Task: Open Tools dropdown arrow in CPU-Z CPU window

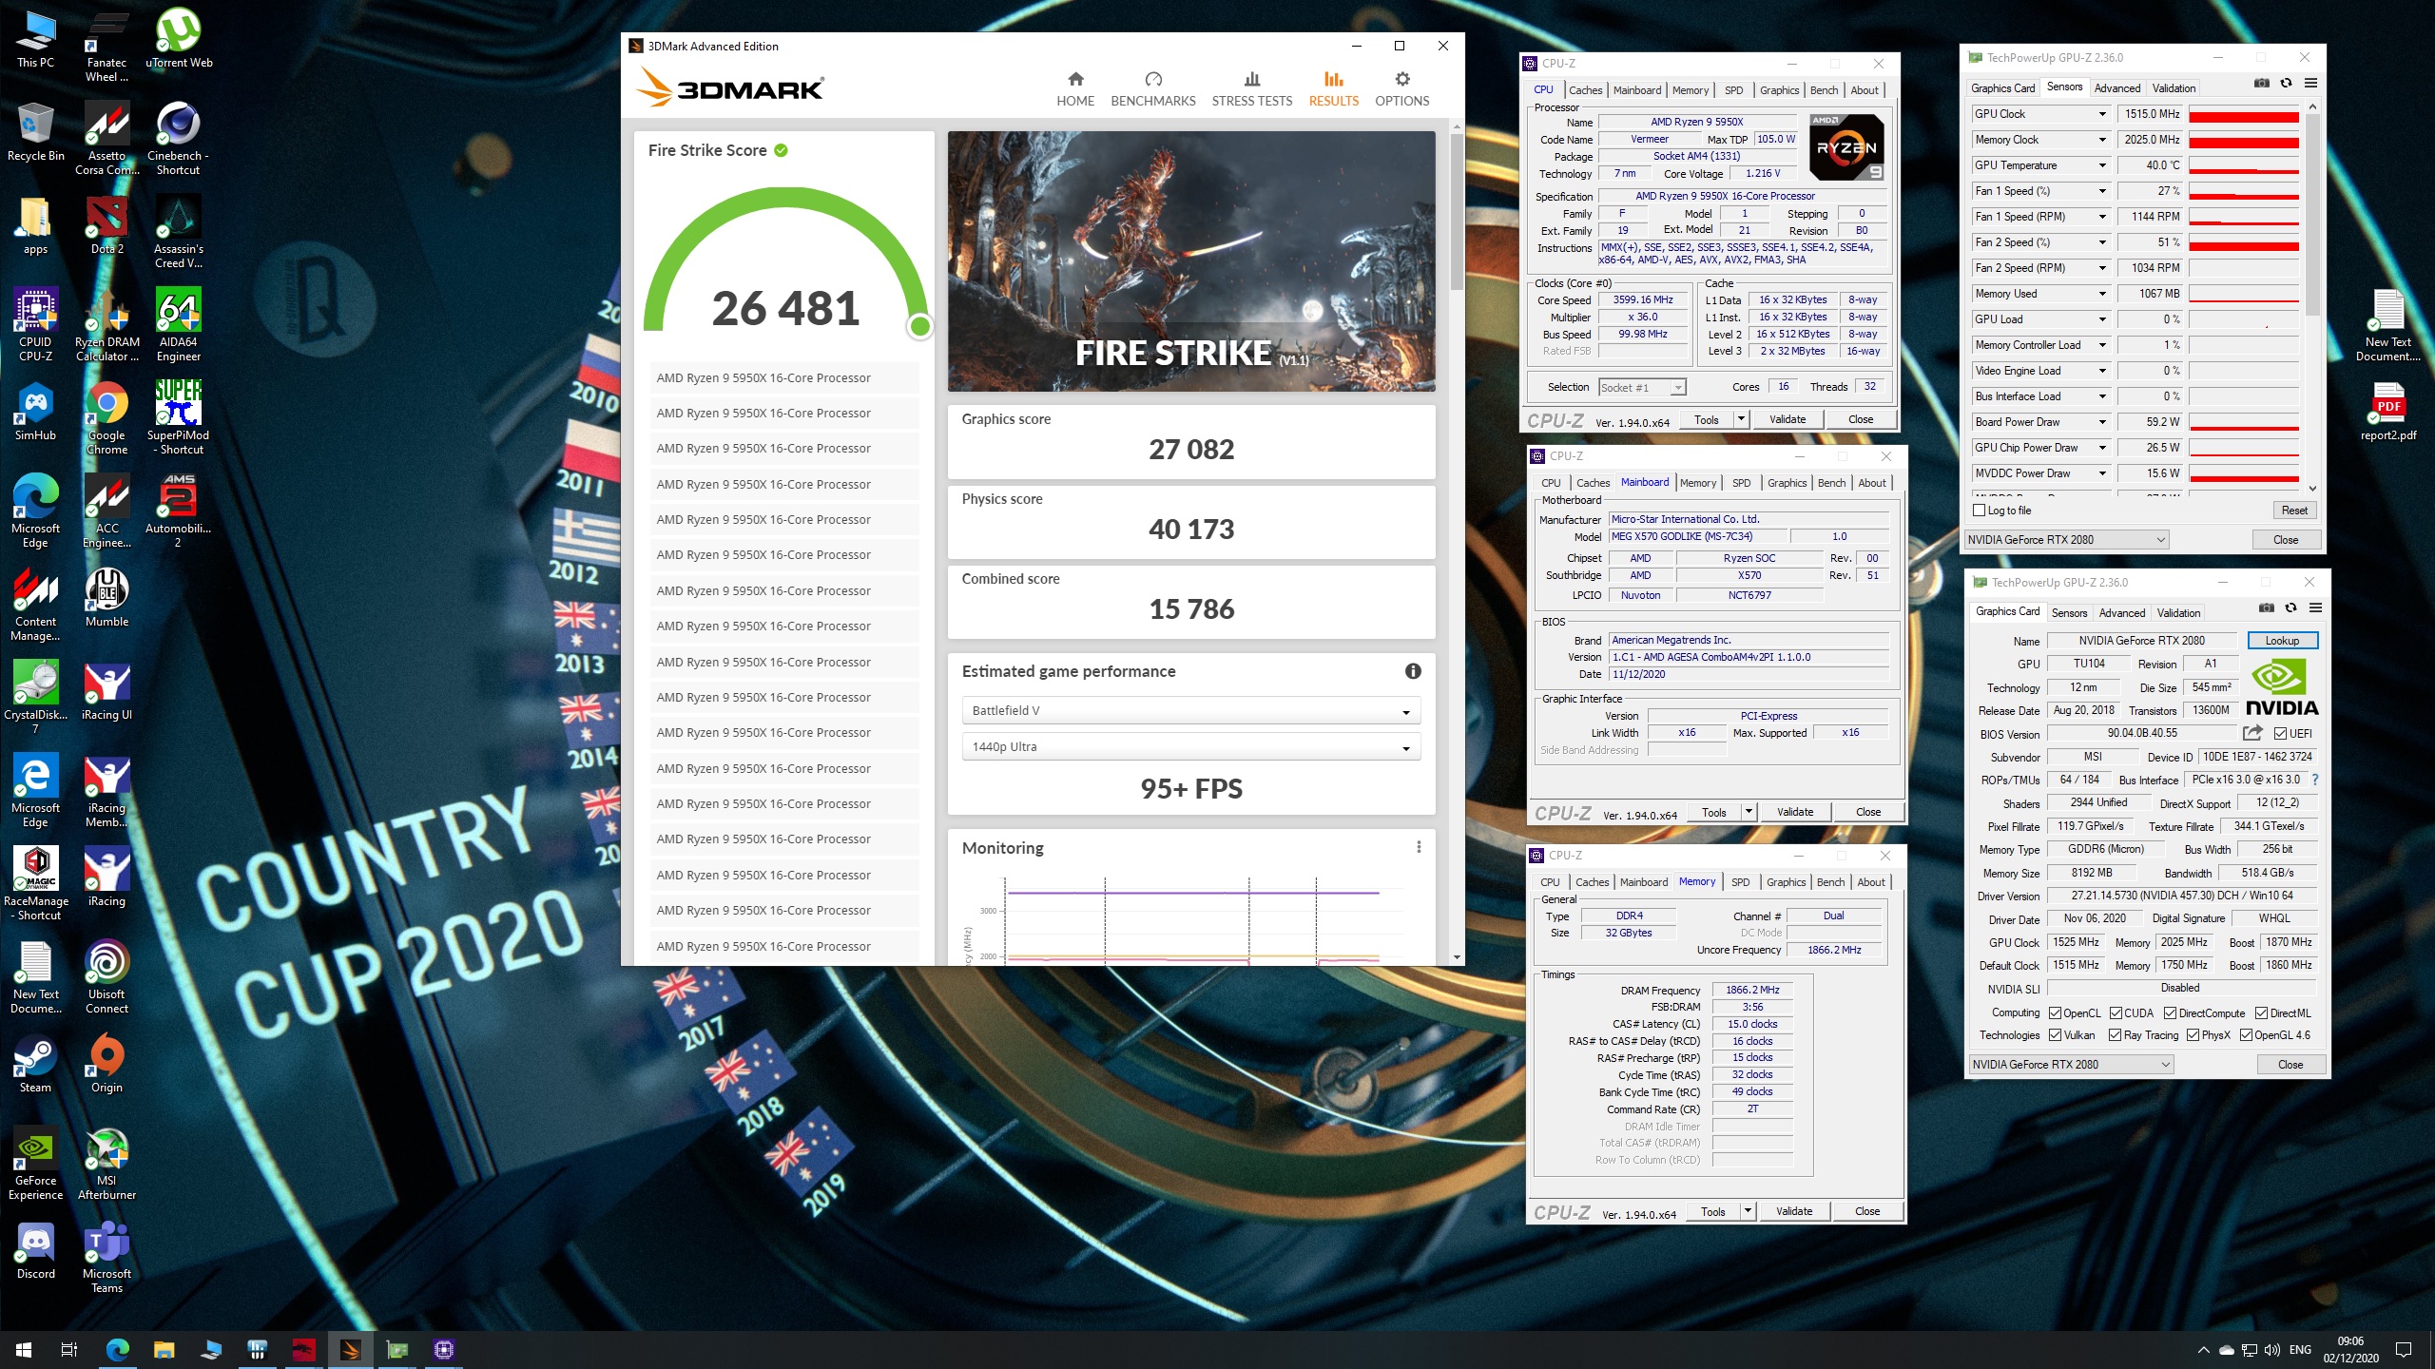Action: click(x=1740, y=419)
